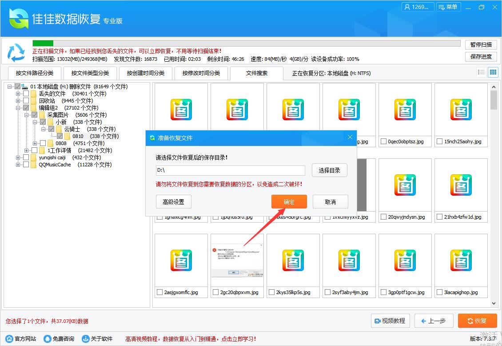Expand the yunqishi caiji folder node

pos(18,157)
